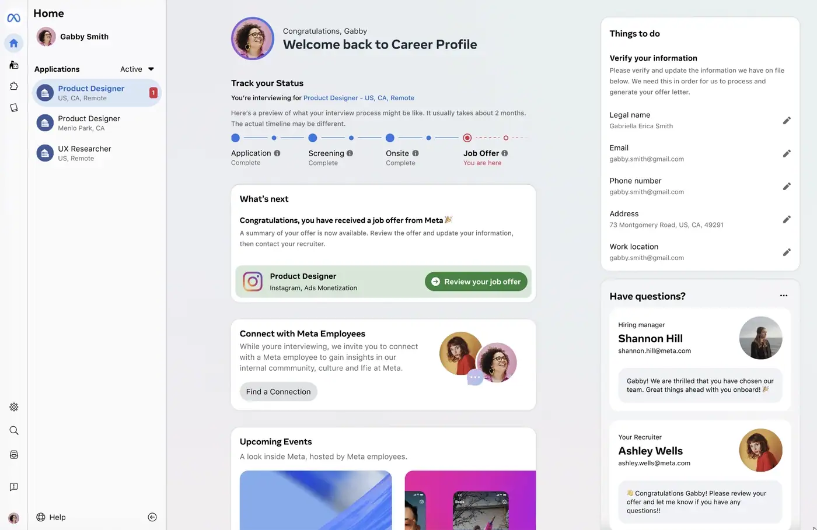Click info icon next to Screening step
This screenshot has width=817, height=530.
point(350,153)
